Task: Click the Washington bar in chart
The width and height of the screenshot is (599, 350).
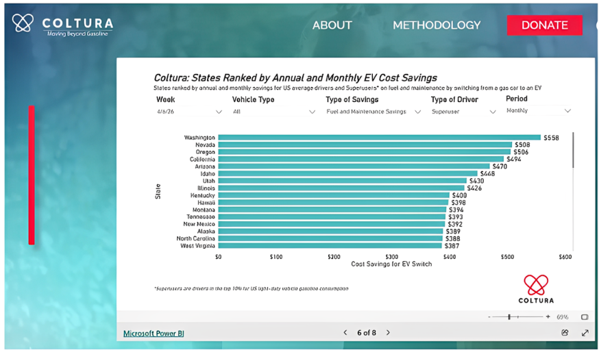Action: point(379,138)
